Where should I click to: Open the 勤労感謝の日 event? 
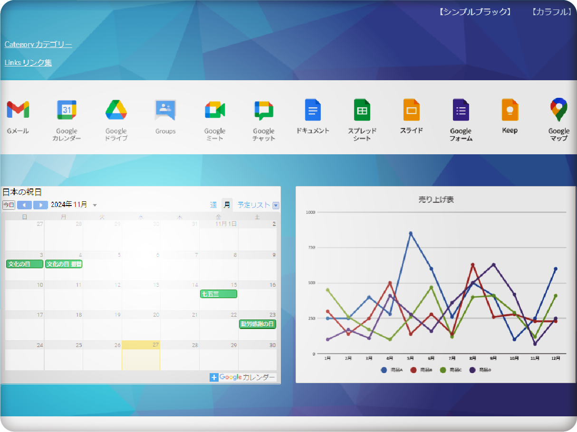(x=258, y=324)
